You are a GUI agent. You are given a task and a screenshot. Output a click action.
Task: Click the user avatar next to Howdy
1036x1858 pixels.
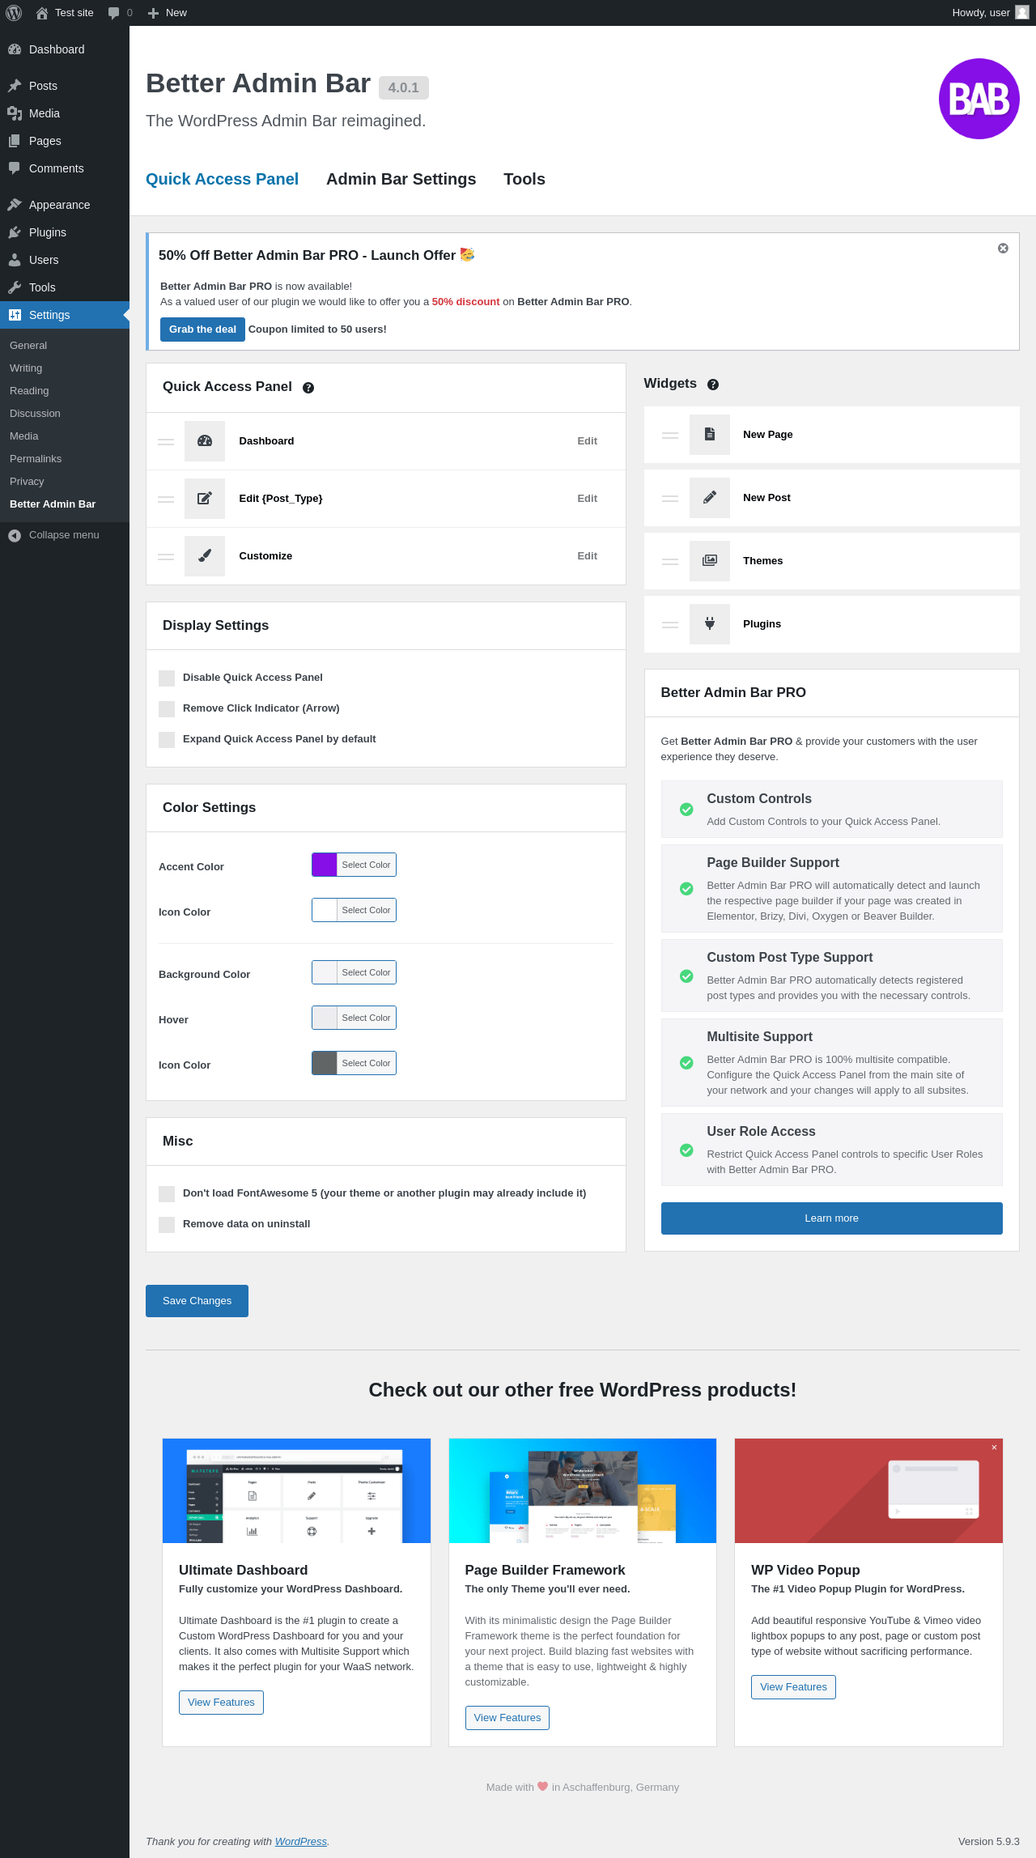1022,13
